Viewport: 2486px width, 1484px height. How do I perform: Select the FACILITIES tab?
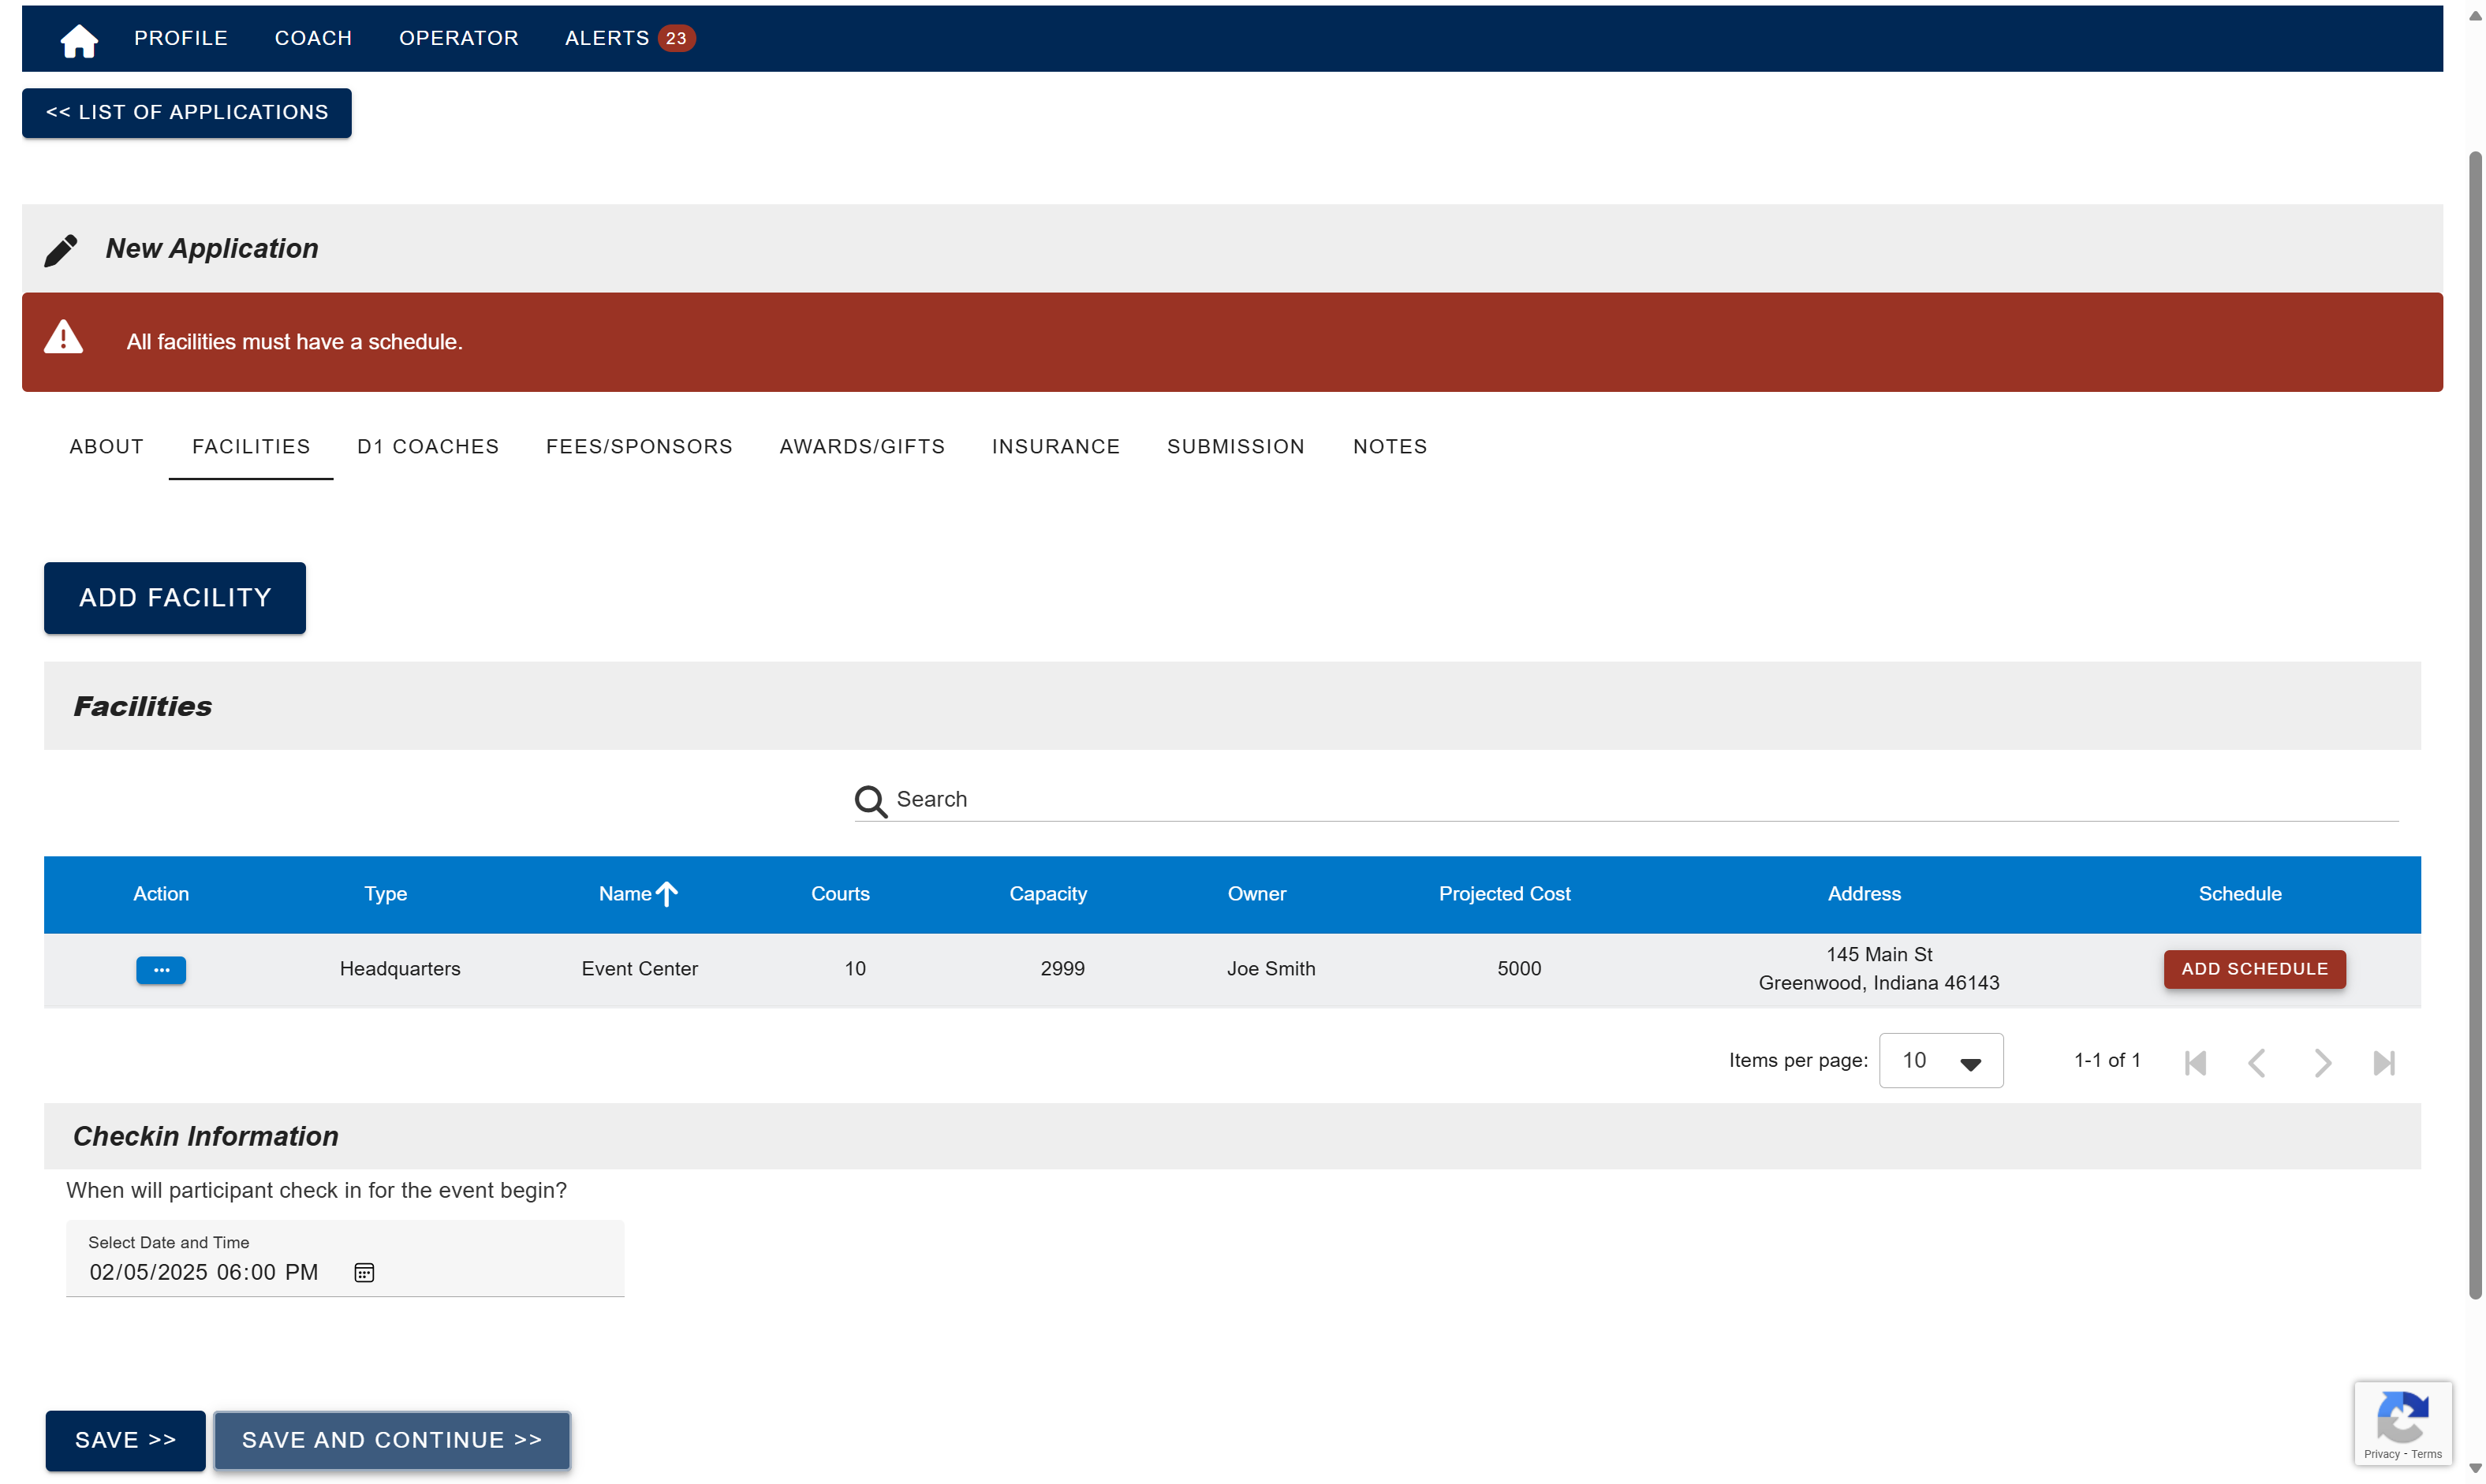click(x=251, y=447)
